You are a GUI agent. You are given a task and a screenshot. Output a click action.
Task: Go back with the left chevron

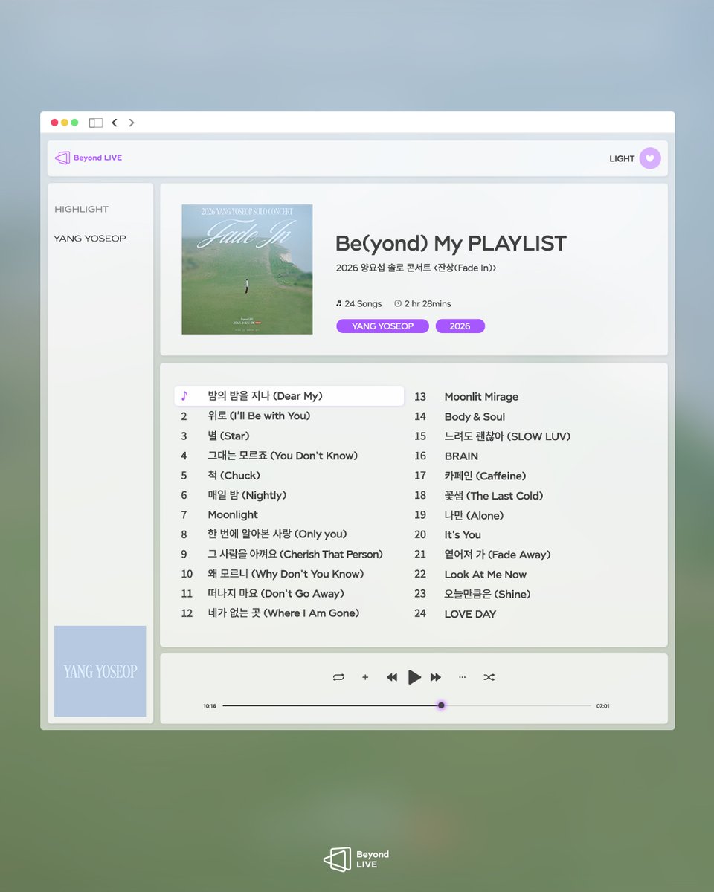114,123
